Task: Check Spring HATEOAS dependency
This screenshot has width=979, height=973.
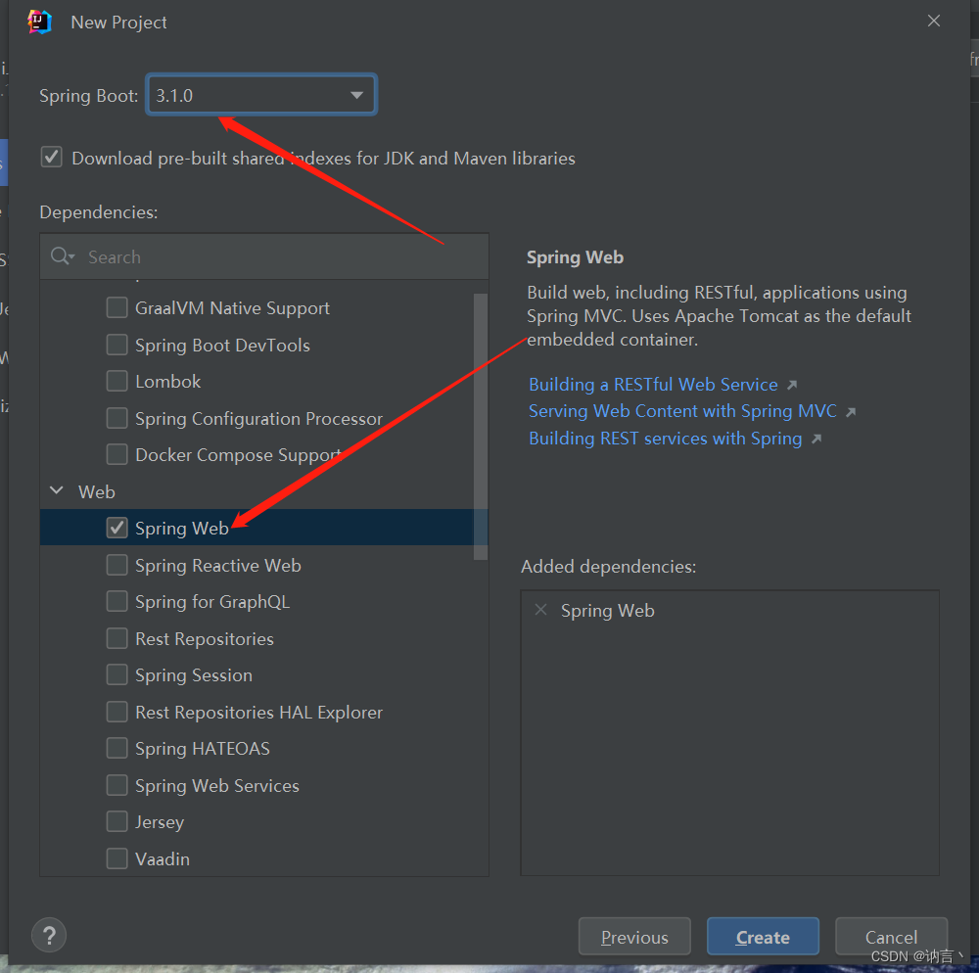Action: point(117,748)
